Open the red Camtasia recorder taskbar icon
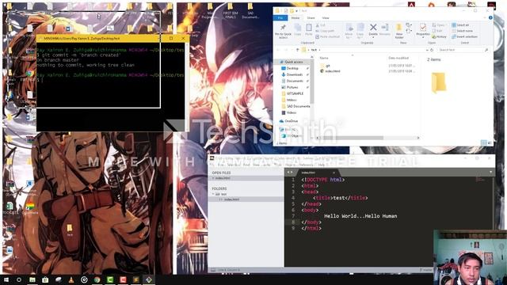 (123, 279)
